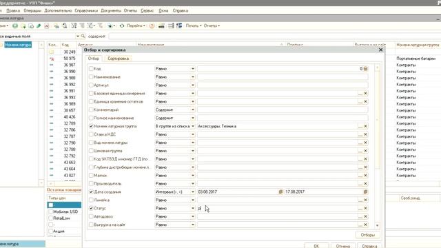
Task: Click the scroll-down arrow of the filter list
Action: click(x=377, y=225)
